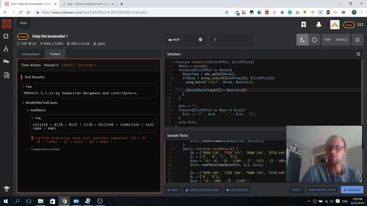
Task: Click the Exit Code: 1 text
Action: (x=87, y=65)
